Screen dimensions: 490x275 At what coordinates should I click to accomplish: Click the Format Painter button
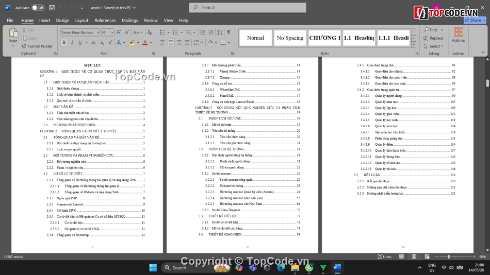point(37,46)
